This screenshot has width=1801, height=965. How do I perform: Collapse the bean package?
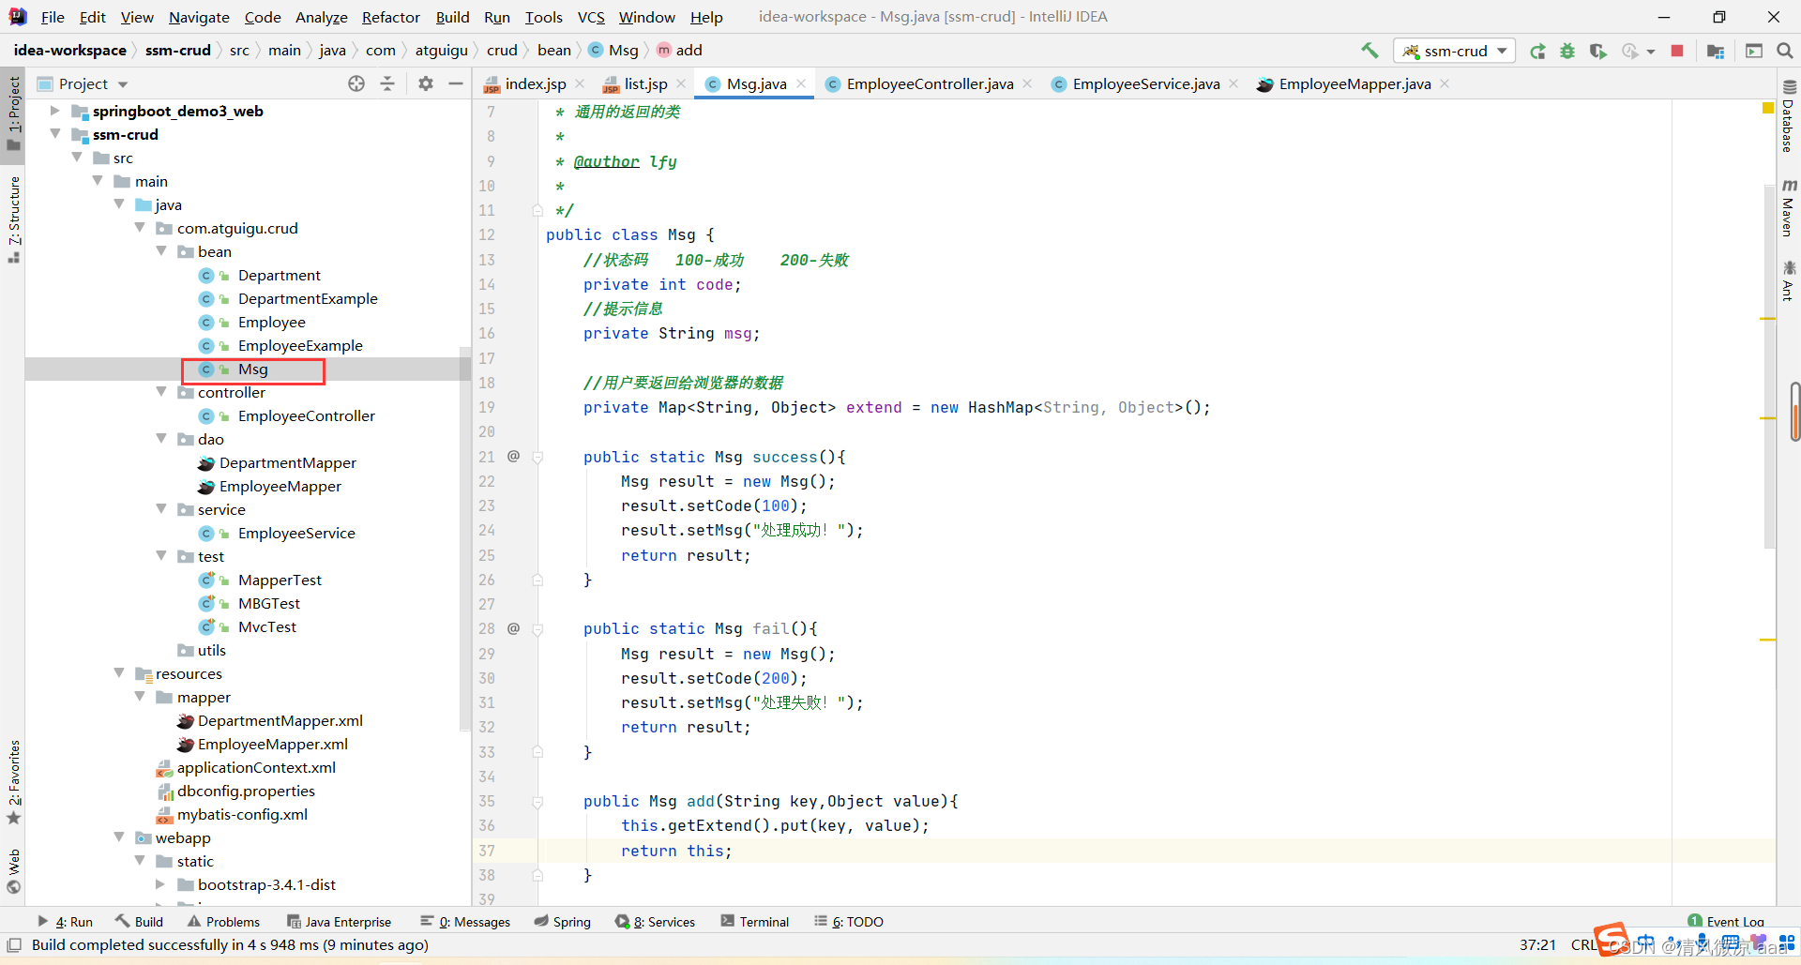pyautogui.click(x=161, y=251)
